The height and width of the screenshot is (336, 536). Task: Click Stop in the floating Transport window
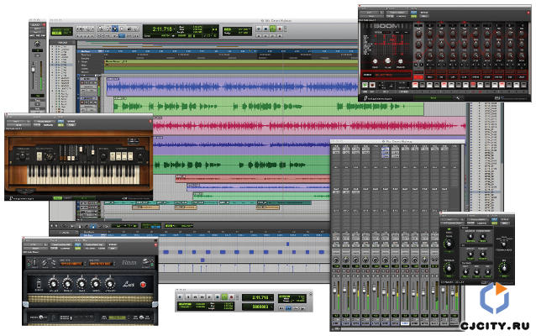pos(217,297)
